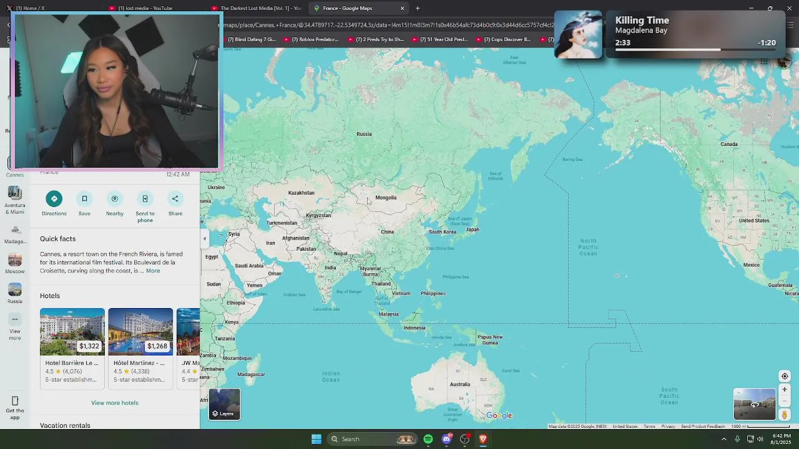Switch to lost media YouTube tab

[x=150, y=8]
